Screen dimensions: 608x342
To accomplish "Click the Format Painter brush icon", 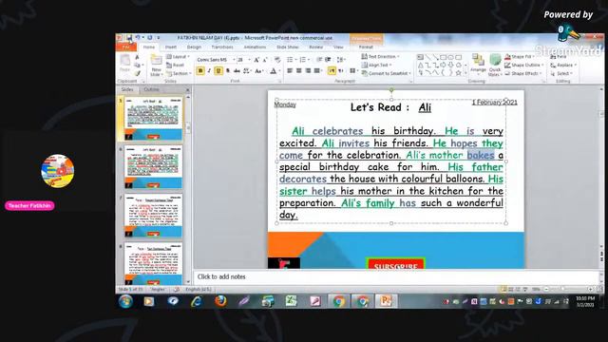I will pos(137,73).
